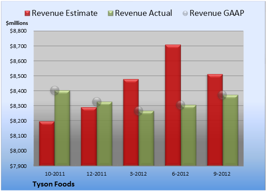
Task: Click the GAAP sphere marker for 6-2012
Action: [180, 105]
